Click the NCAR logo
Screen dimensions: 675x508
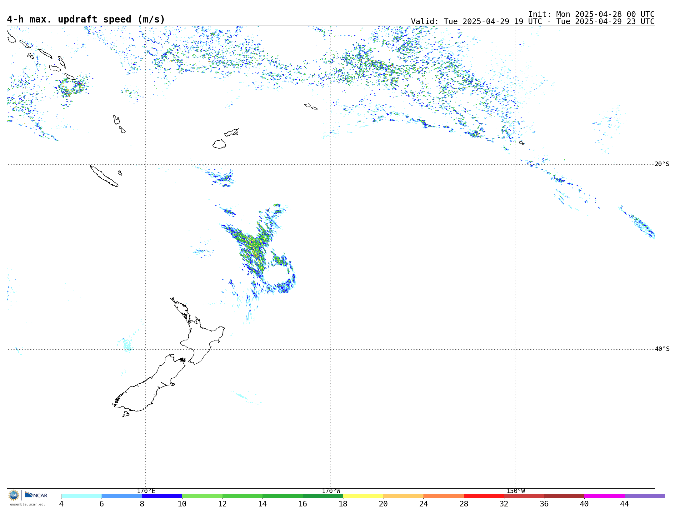(x=36, y=495)
